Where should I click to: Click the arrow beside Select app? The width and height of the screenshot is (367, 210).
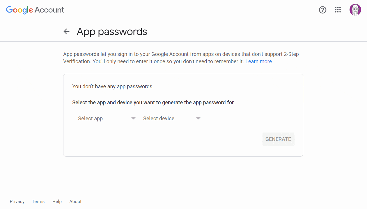coord(133,119)
